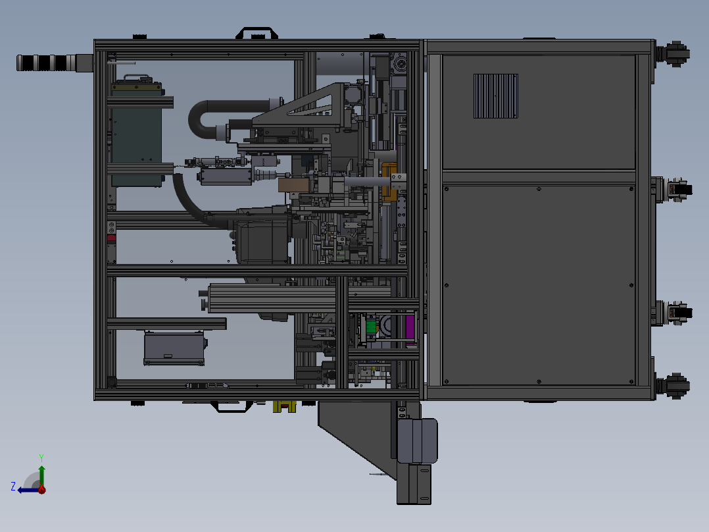The image size is (709, 532).
Task: Select the carry handle on the frame's bottom edge
Action: [232, 407]
